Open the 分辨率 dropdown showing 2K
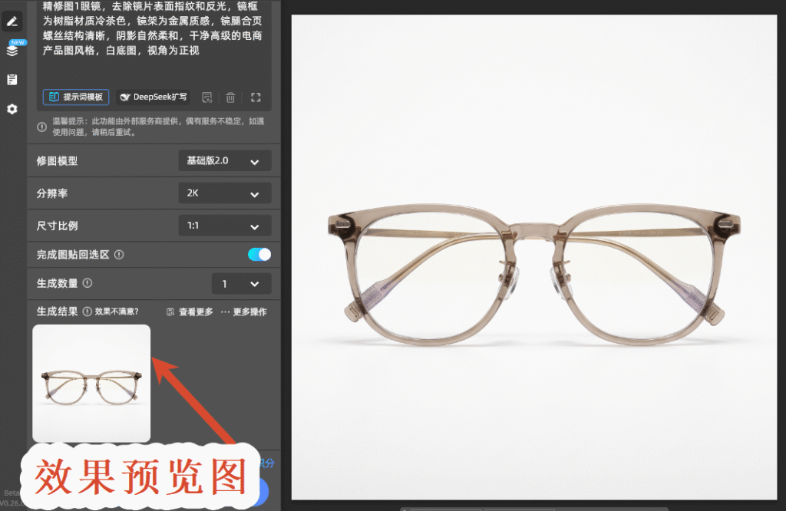This screenshot has width=786, height=511. tap(225, 193)
